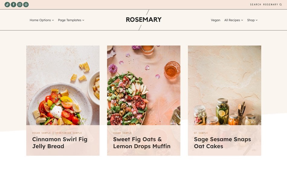Visit the Facebook social page icon
Viewport: 287px width, 172px height.
[14, 5]
